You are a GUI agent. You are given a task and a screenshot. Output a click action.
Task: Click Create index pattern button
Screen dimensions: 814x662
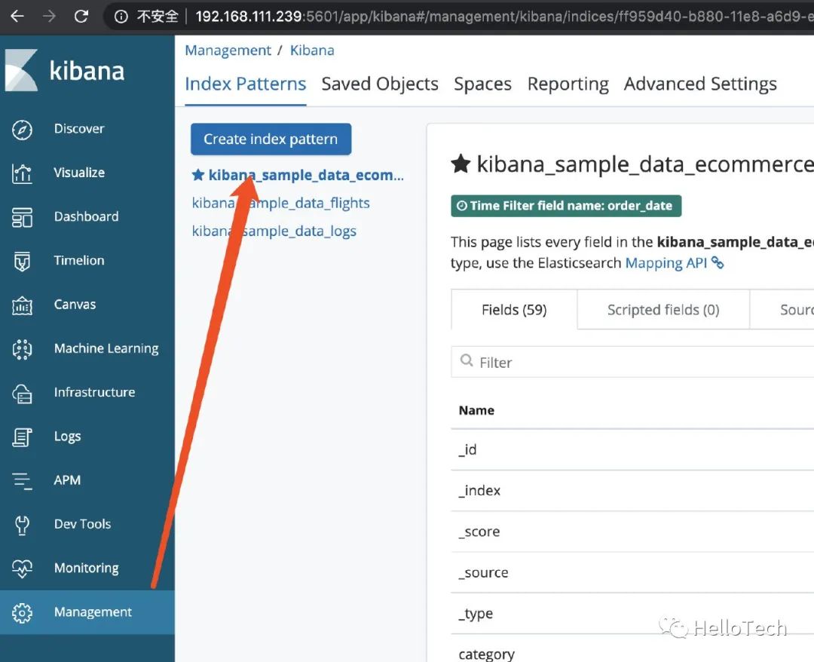tap(271, 139)
